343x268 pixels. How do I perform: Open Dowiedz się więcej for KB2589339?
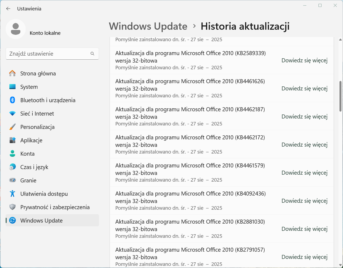[x=304, y=60]
